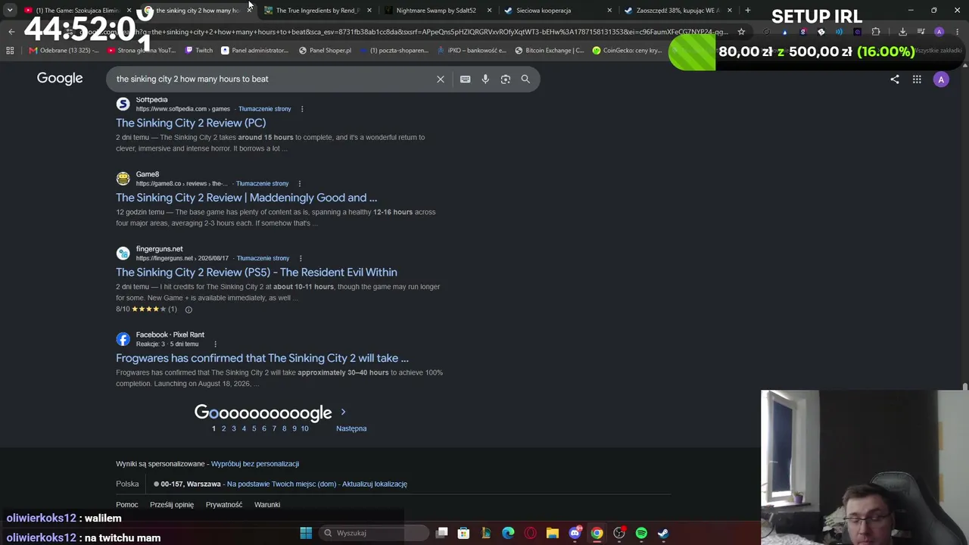Open OBS Studio from the taskbar

point(619,533)
